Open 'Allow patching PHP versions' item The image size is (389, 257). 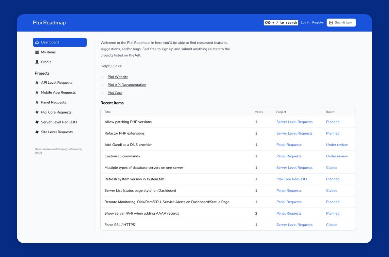(x=128, y=122)
